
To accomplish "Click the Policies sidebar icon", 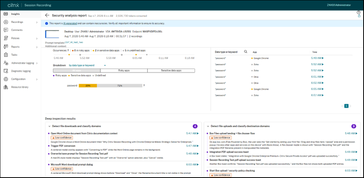I will pos(6,38).
